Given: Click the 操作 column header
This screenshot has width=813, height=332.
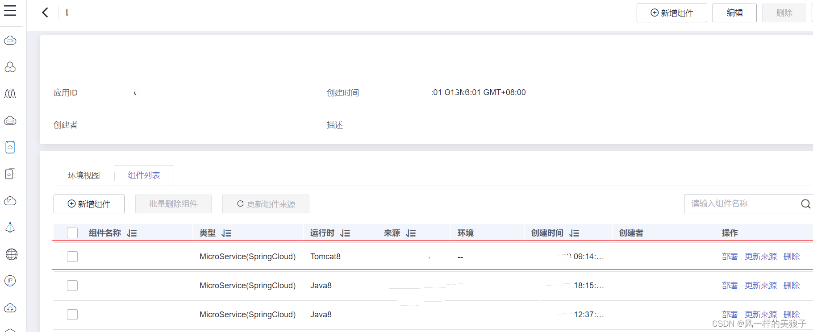Looking at the screenshot, I should click(x=730, y=233).
